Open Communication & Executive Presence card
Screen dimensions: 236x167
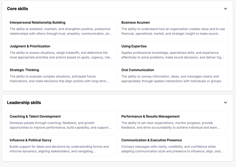pyautogui.click(x=173, y=146)
